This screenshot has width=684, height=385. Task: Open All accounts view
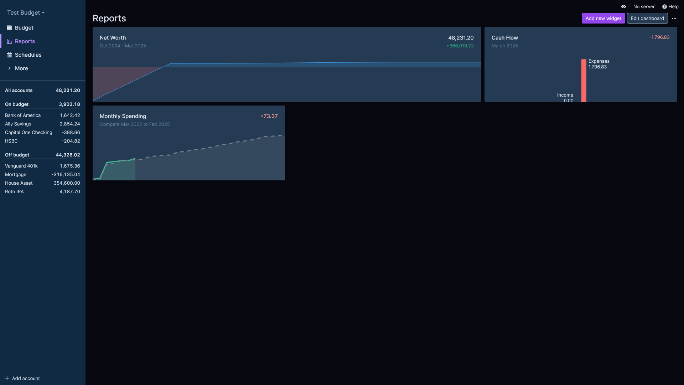click(42, 91)
